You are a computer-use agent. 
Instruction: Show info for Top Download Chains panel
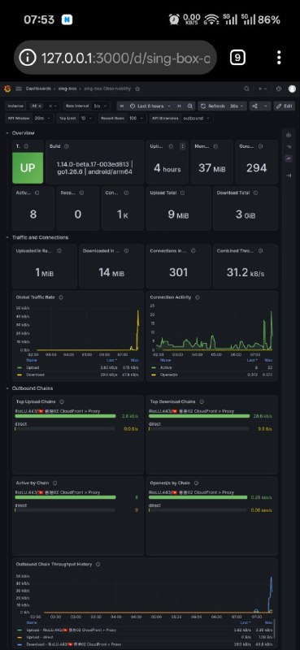tap(202, 401)
